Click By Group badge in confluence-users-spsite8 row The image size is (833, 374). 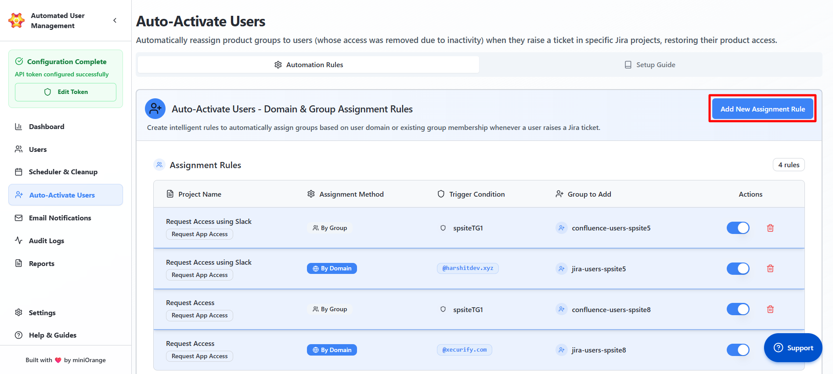pos(330,309)
